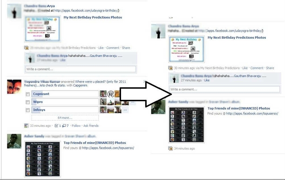Image resolution: width=285 pixels, height=180 pixels.
Task: Click the '33 minutes ago' poll timestamp
Action: coord(41,125)
